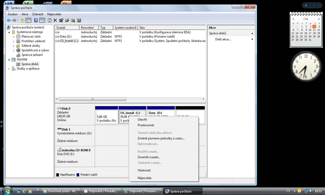
Task: Click the Svazek column header
Action: pyautogui.click(x=67, y=28)
